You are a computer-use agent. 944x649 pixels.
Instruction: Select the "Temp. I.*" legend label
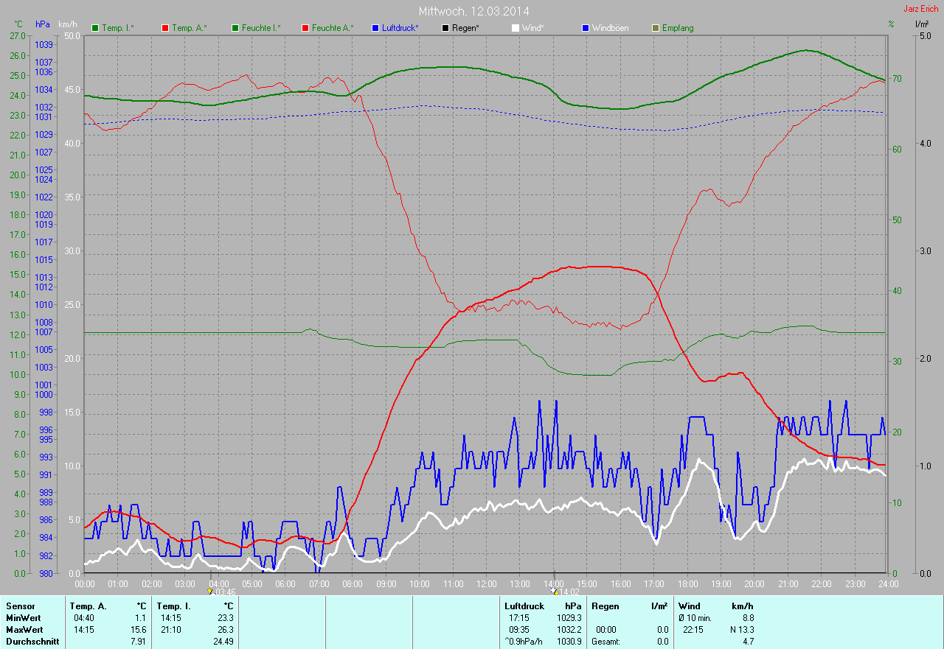118,28
